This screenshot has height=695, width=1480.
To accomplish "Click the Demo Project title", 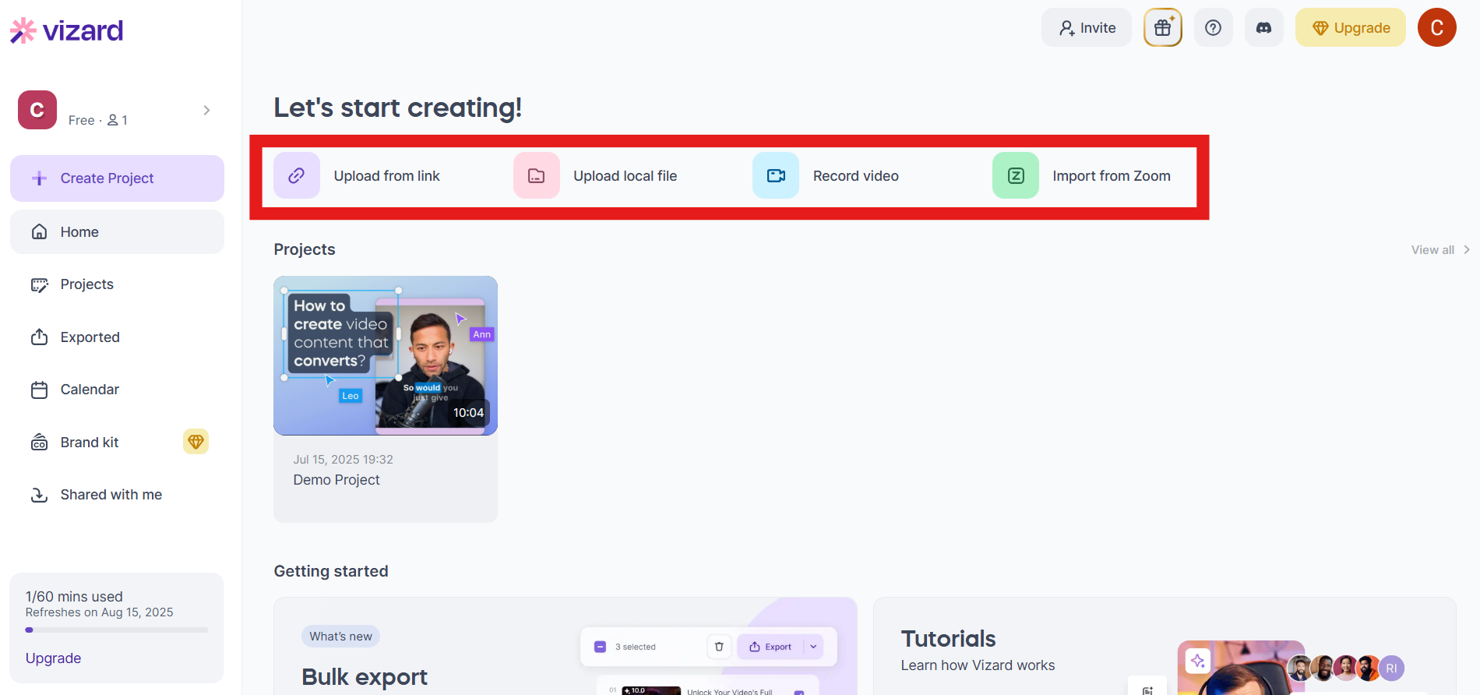I will pyautogui.click(x=337, y=480).
